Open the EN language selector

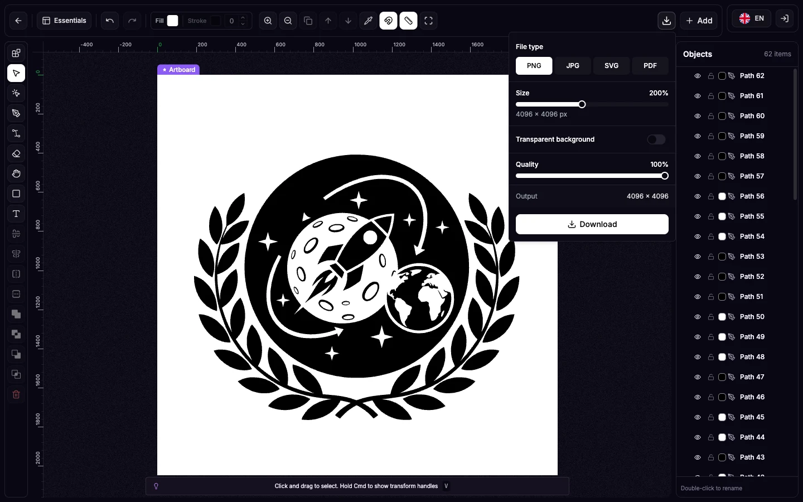click(x=751, y=18)
